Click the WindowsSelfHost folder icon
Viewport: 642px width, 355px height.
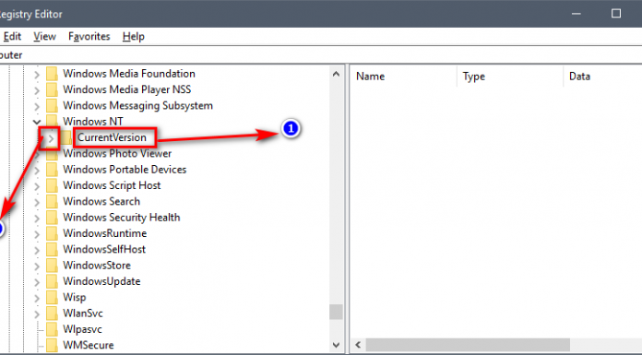click(x=52, y=249)
